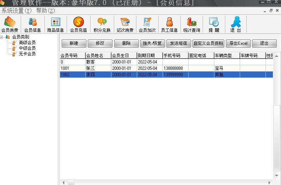Click the table's scroll down arrow
281x185 pixels.
tap(277, 175)
